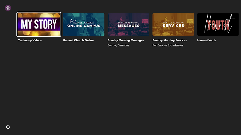Open the Harvest Youth thumbnail

[x=218, y=24]
